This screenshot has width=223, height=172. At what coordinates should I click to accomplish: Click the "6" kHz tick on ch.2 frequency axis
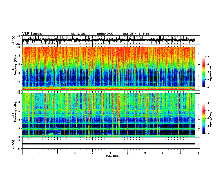tap(20, 111)
